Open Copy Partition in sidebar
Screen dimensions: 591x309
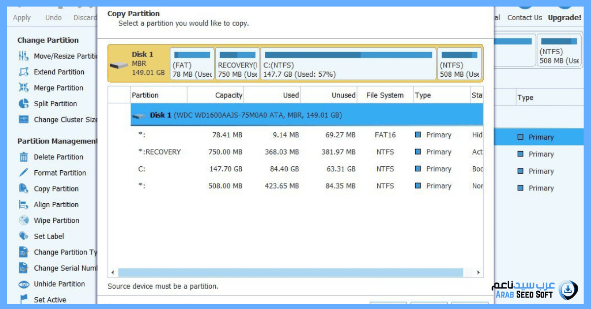click(56, 189)
